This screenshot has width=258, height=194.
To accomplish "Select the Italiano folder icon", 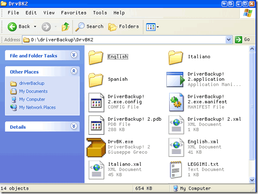I will coord(176,57).
